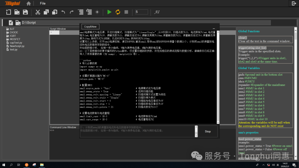Click the save floppy disk icon
The width and height of the screenshot is (299, 168).
coord(25,12)
